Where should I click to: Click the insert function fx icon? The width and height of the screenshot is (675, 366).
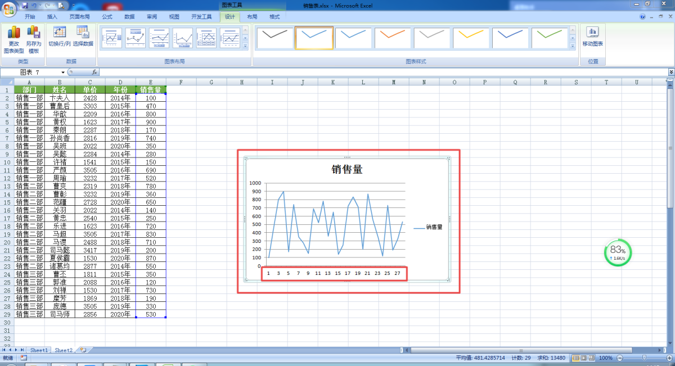point(94,73)
